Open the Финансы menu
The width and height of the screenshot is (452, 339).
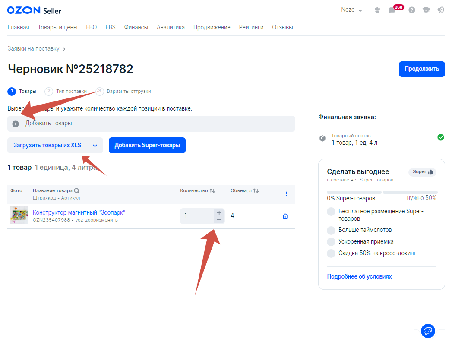(136, 27)
